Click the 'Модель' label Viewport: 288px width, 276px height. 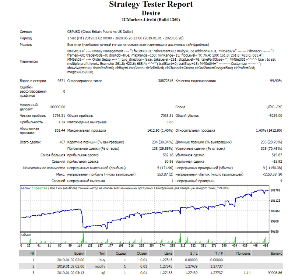tap(26, 45)
